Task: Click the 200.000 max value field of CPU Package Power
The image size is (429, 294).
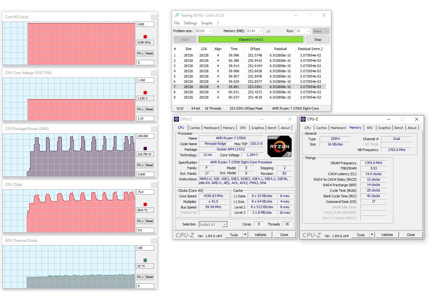Action: (x=145, y=136)
